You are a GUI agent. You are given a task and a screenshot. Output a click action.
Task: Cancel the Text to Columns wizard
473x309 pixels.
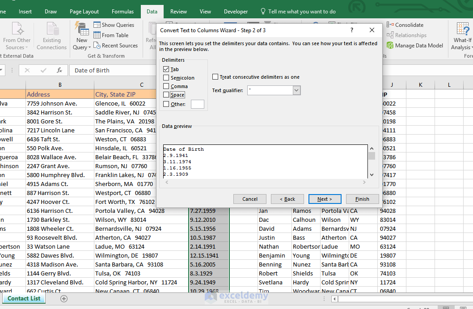click(x=249, y=199)
